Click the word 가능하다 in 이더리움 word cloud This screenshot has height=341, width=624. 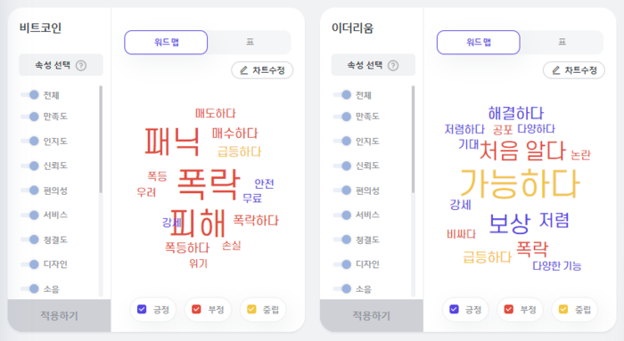[520, 183]
